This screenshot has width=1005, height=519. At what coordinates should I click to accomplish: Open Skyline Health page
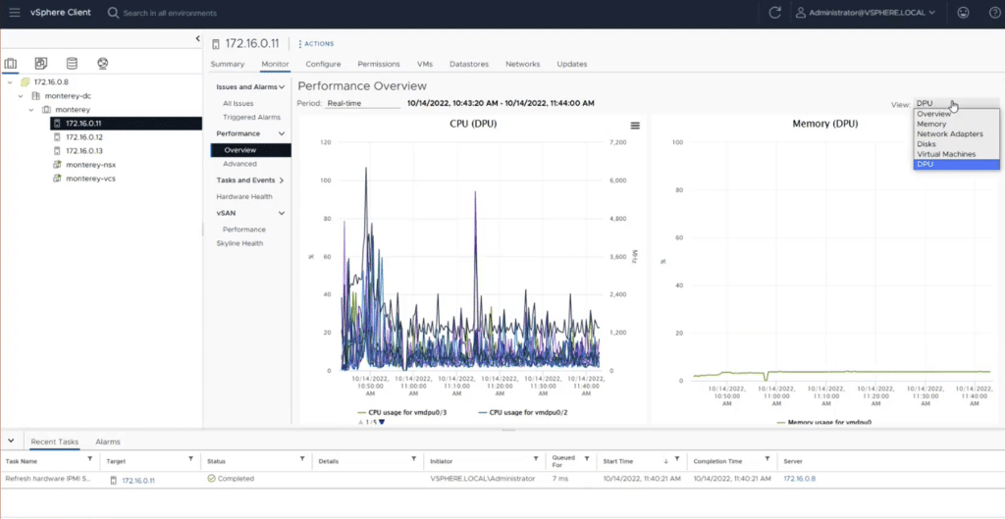(x=239, y=243)
